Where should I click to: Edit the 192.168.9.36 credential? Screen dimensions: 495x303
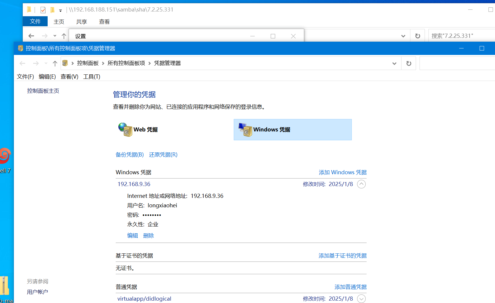[x=133, y=236]
